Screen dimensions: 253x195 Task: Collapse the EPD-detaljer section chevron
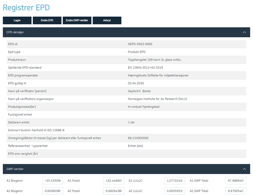coord(244,32)
